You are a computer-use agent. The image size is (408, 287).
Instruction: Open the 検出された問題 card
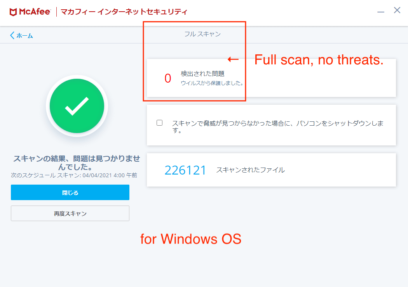271,78
